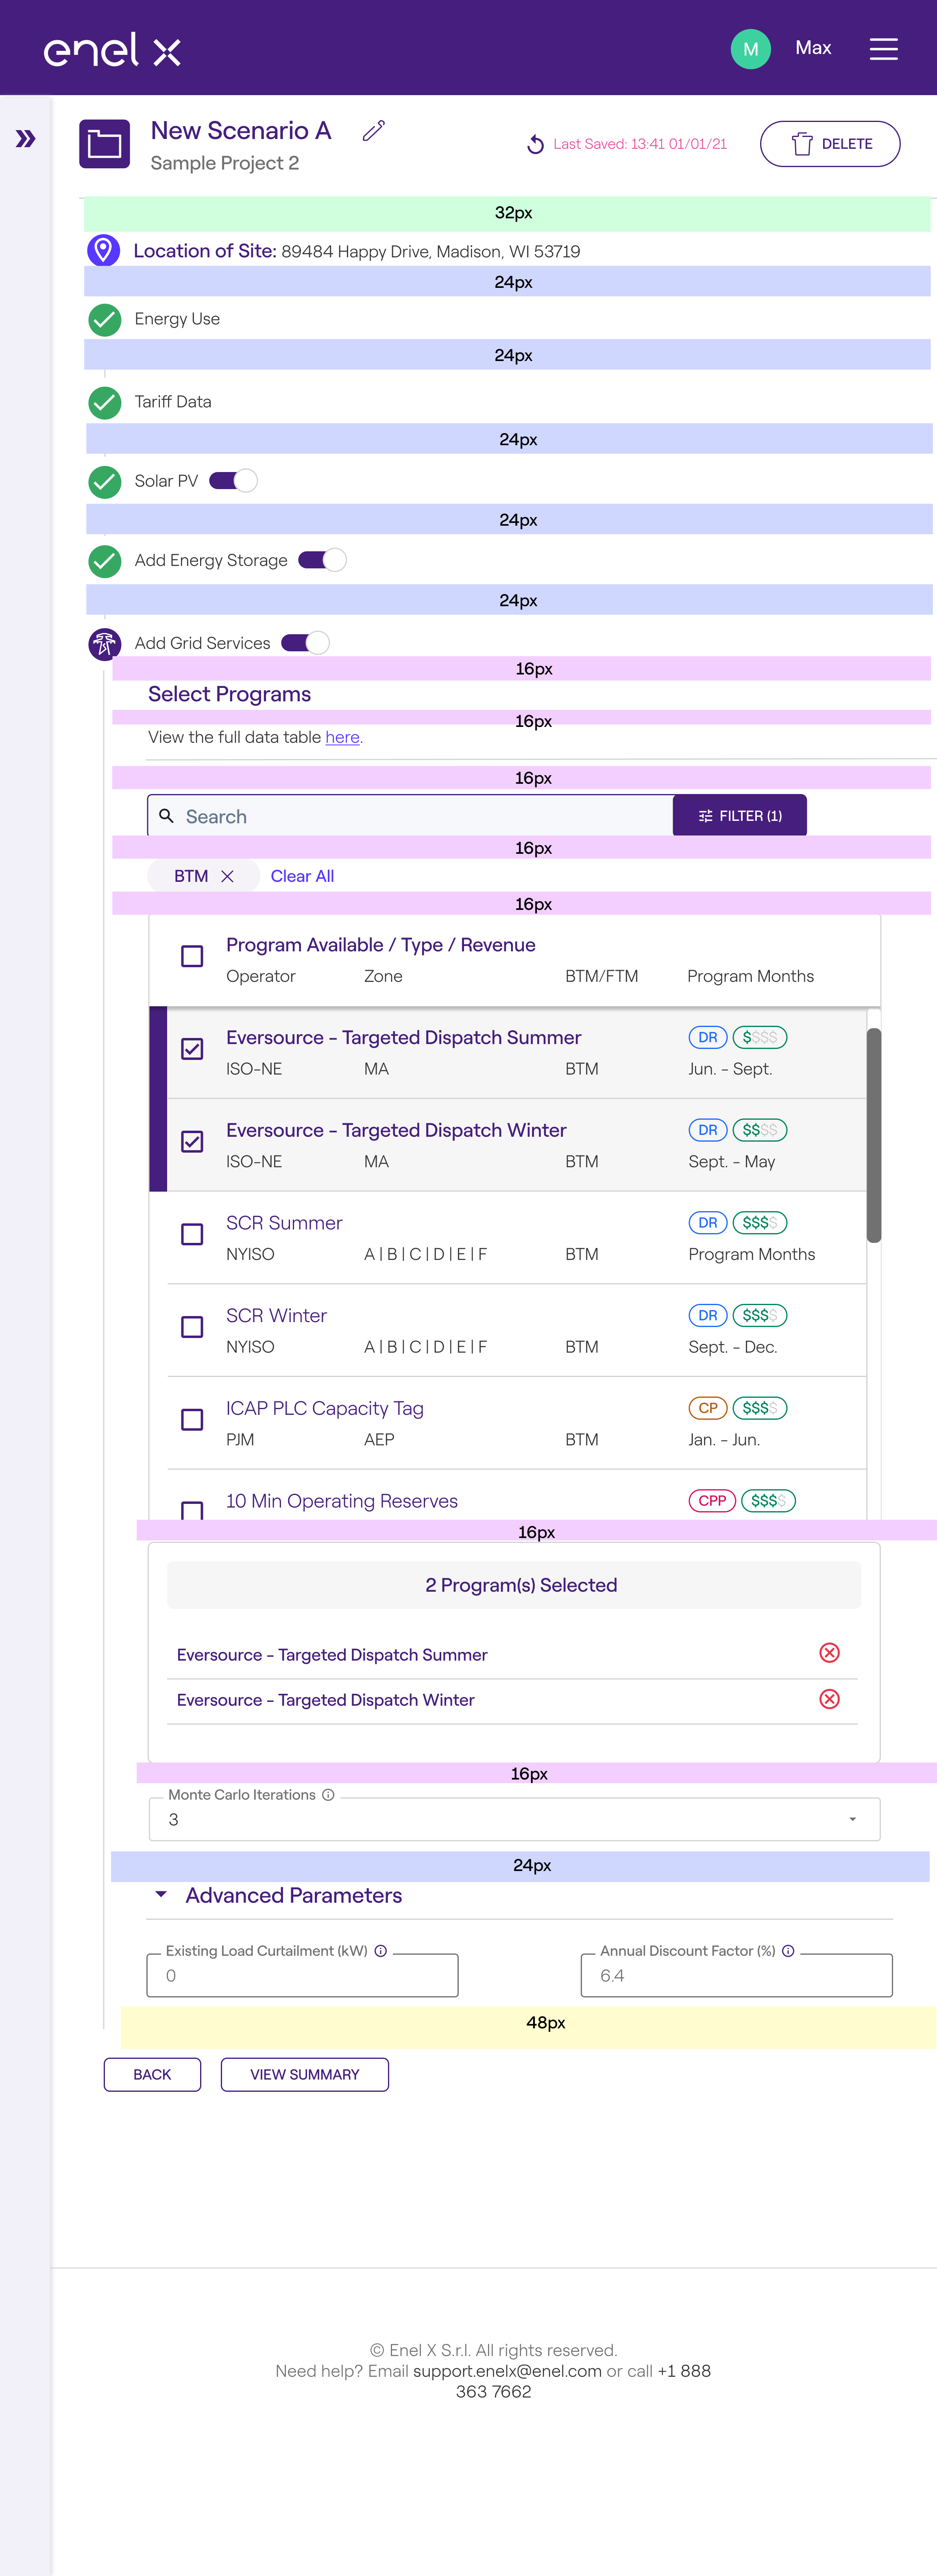Click the Max username in header
The height and width of the screenshot is (2576, 937).
(813, 48)
